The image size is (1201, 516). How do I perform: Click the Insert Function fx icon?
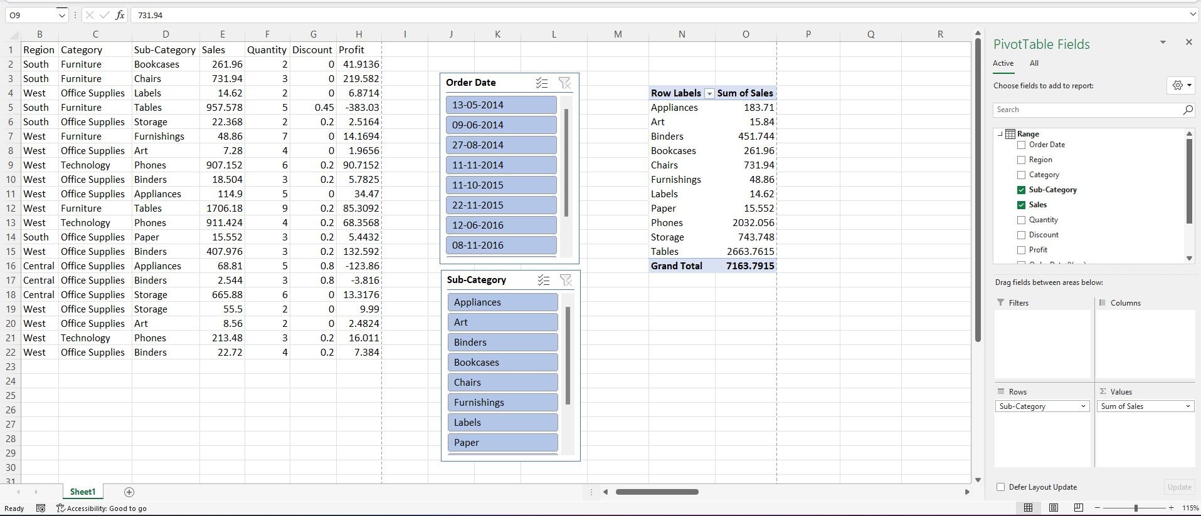(x=120, y=15)
